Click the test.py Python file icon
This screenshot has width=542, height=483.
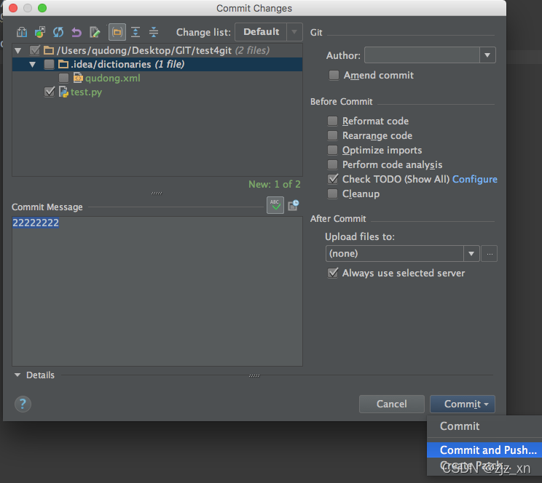click(63, 92)
